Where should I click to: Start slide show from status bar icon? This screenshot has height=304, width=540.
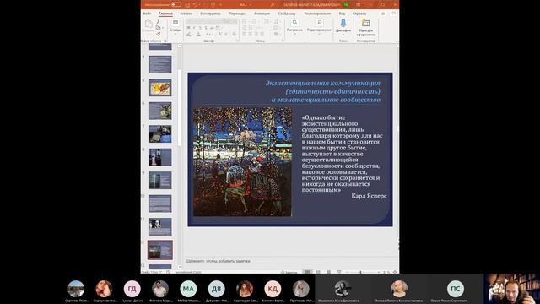[339, 272]
